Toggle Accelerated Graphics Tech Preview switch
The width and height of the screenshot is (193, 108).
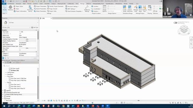pos(175,23)
